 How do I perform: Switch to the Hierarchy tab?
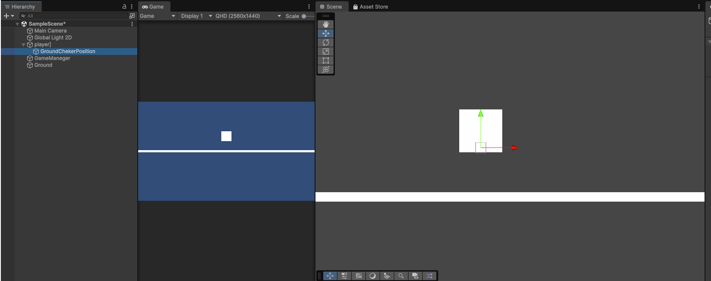(x=21, y=7)
